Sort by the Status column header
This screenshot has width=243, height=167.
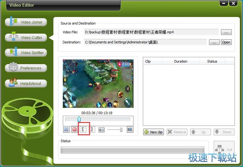click(212, 61)
